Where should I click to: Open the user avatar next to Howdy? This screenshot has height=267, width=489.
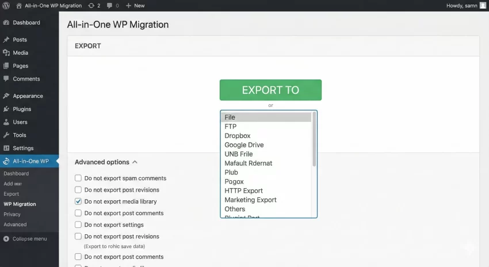[483, 6]
